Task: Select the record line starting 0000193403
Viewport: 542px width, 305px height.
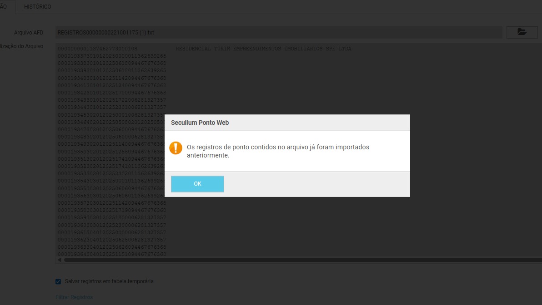Action: (112, 78)
